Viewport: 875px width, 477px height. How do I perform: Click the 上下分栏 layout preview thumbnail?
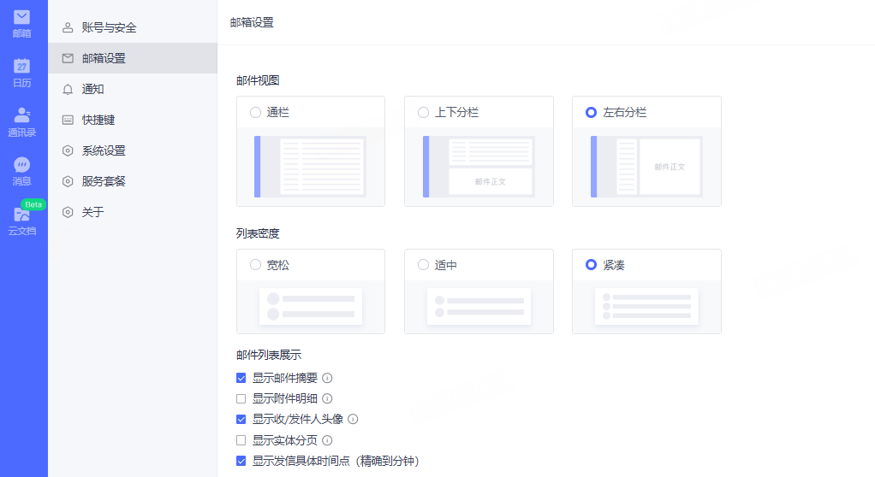[x=479, y=167]
